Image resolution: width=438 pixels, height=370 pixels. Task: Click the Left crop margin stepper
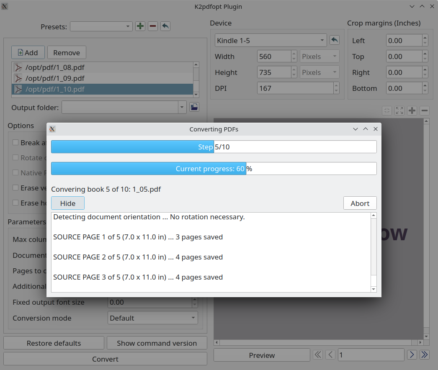(x=425, y=41)
